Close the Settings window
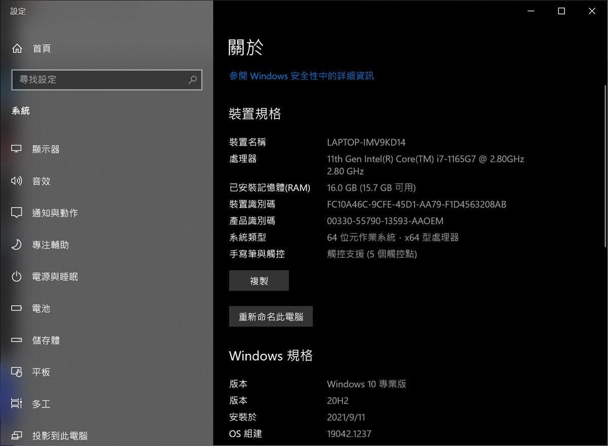The height and width of the screenshot is (446, 608). click(x=592, y=11)
